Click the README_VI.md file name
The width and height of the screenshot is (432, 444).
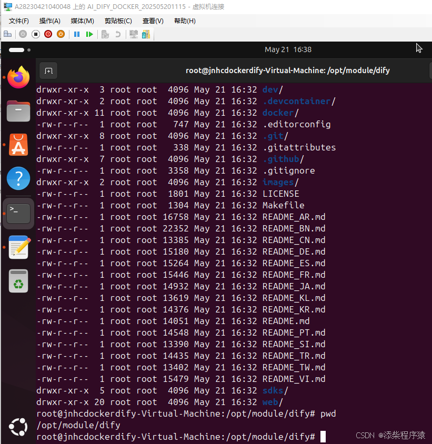[x=294, y=379]
